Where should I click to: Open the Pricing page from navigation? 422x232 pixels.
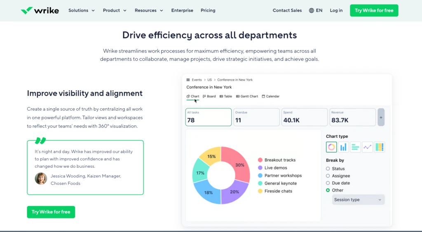(208, 11)
